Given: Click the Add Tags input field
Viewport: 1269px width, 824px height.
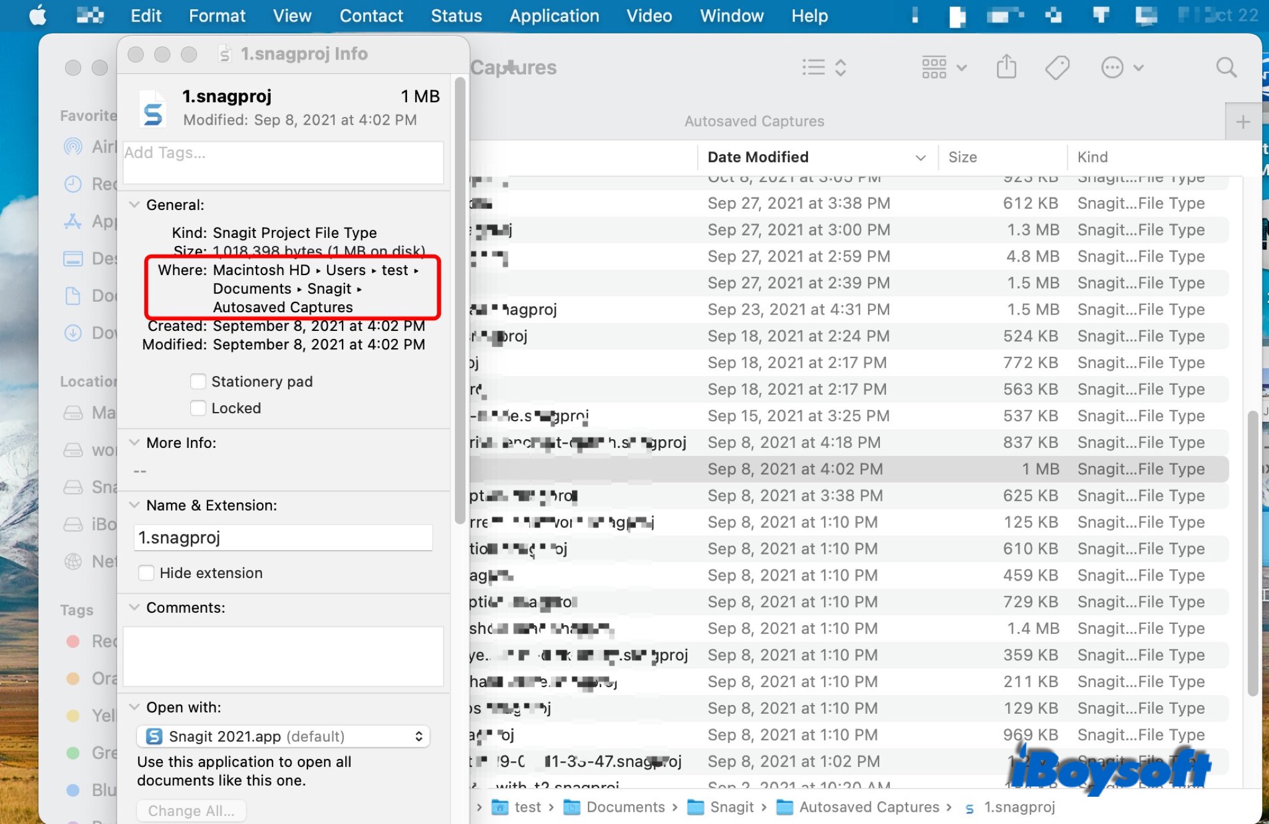Looking at the screenshot, I should click(x=283, y=162).
